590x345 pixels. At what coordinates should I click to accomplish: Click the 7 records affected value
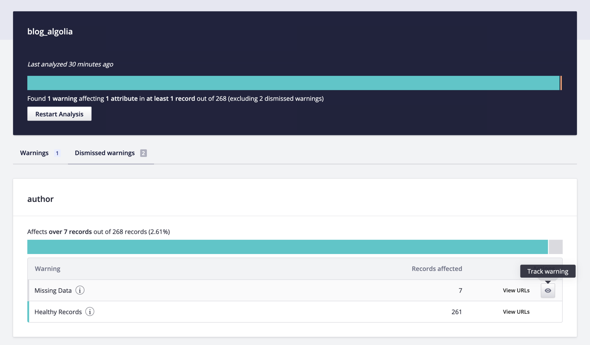[460, 290]
